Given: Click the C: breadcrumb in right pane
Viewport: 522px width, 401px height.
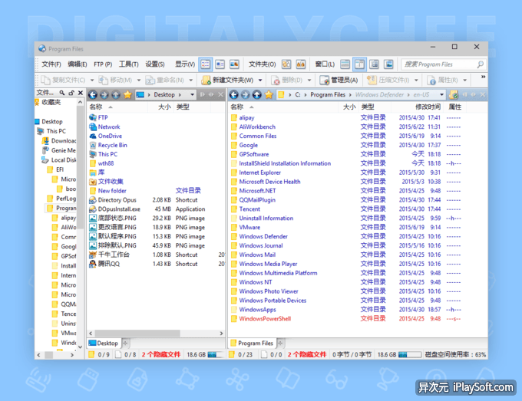Looking at the screenshot, I should click(298, 95).
